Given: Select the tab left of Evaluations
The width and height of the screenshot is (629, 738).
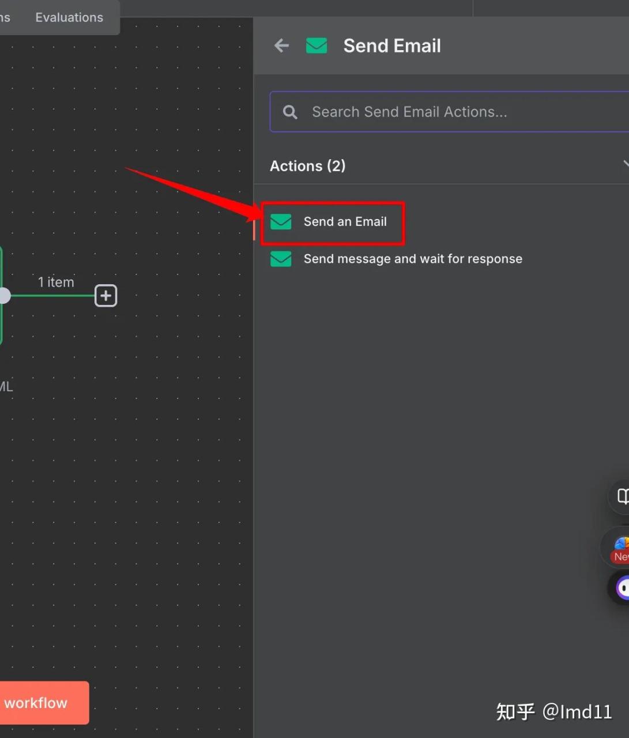Looking at the screenshot, I should pos(5,17).
